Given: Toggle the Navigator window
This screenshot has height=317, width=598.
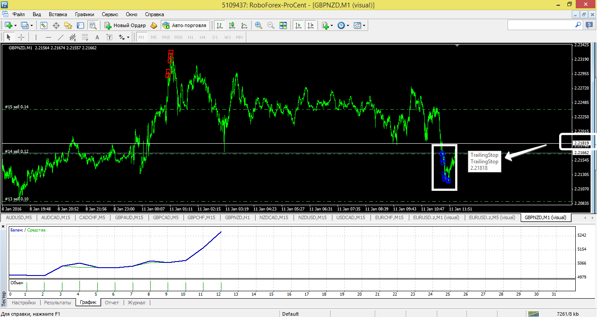Looking at the screenshot, I should click(68, 25).
